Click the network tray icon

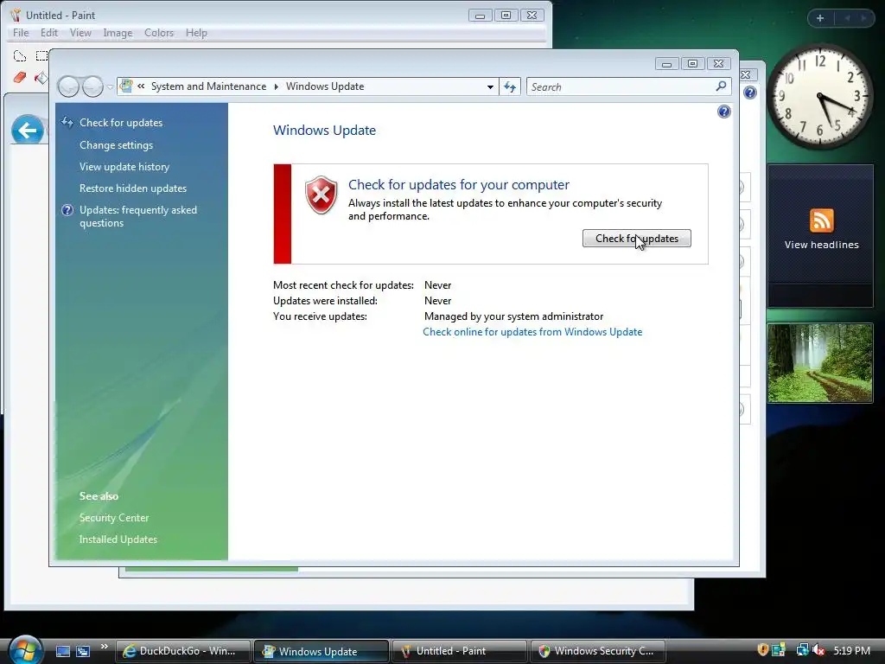click(802, 650)
